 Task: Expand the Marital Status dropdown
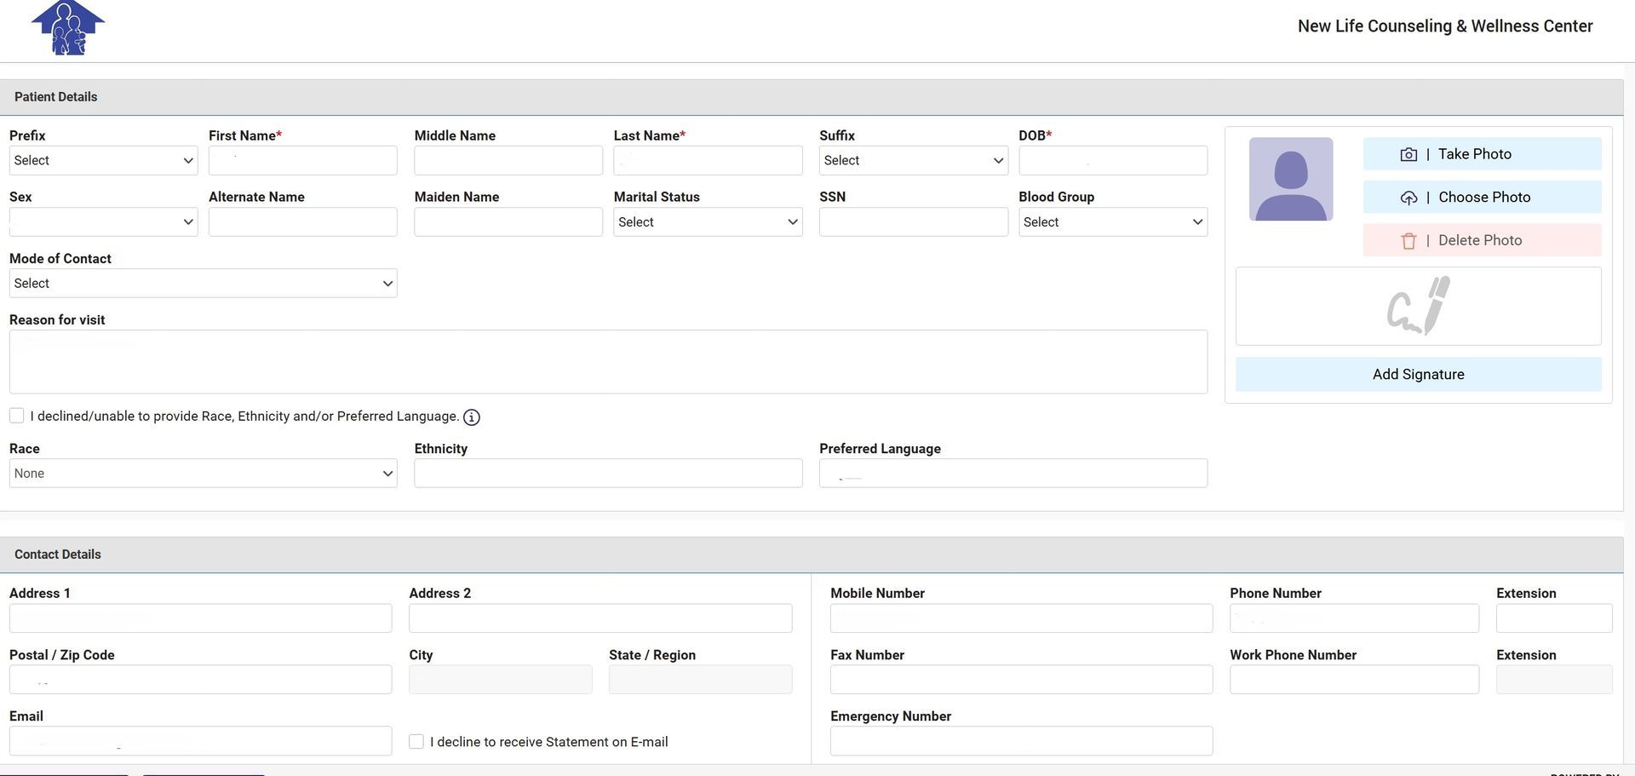coord(708,222)
